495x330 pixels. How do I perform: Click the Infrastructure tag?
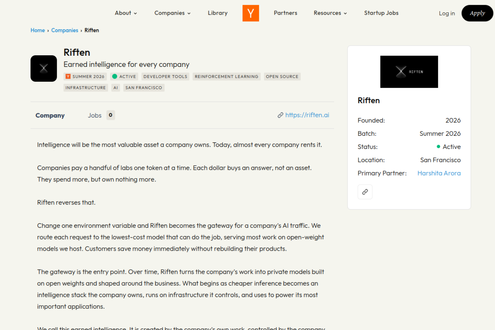tap(85, 88)
